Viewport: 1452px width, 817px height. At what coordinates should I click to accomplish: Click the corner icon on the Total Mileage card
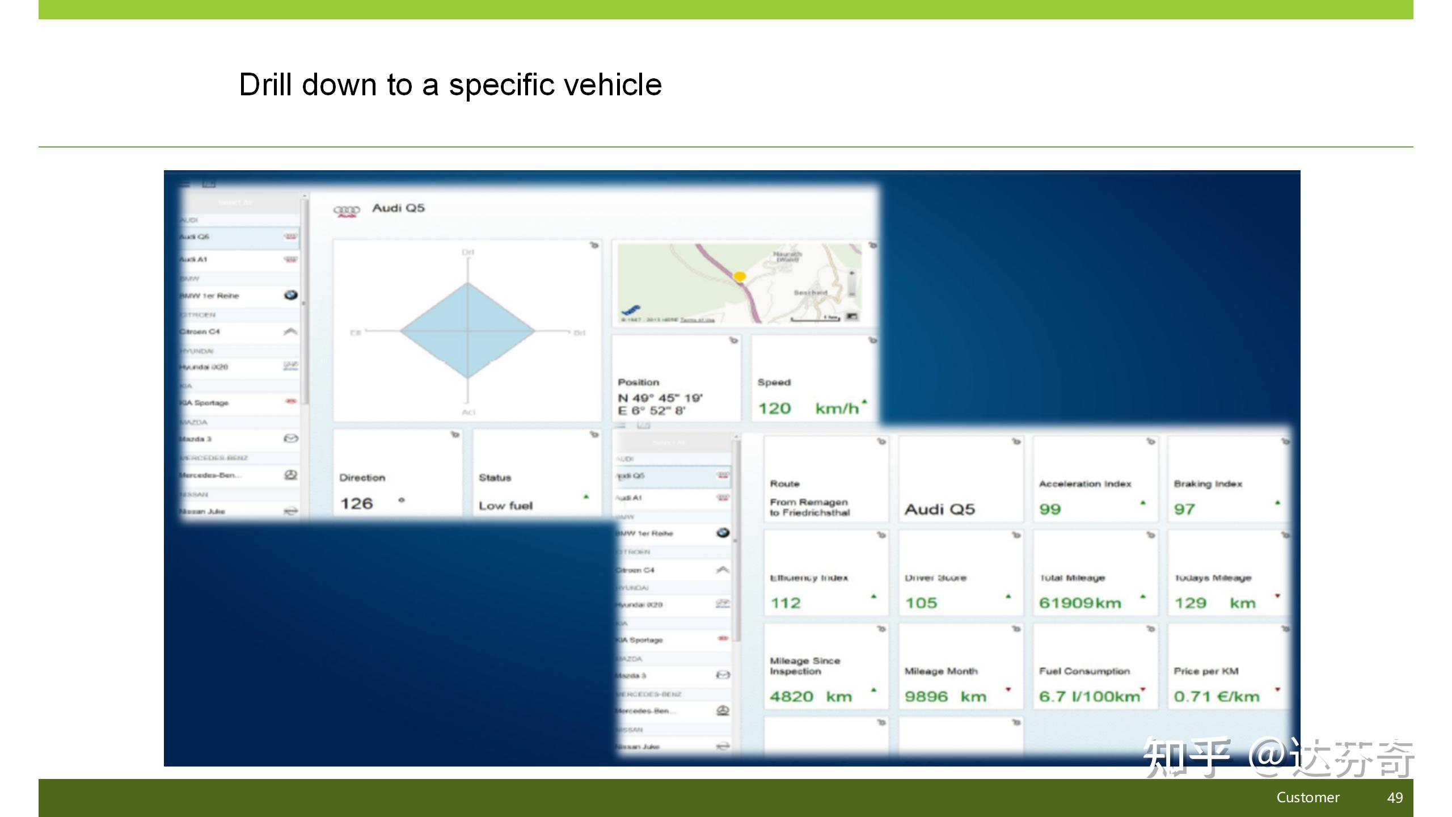(1151, 535)
